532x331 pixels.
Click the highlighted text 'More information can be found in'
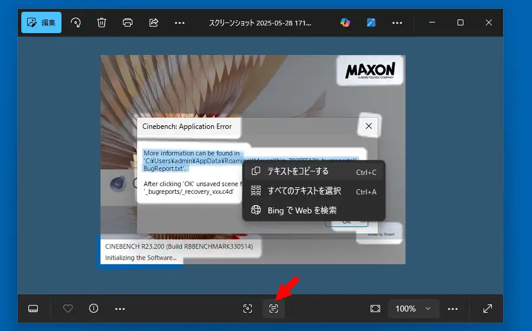[x=192, y=153]
